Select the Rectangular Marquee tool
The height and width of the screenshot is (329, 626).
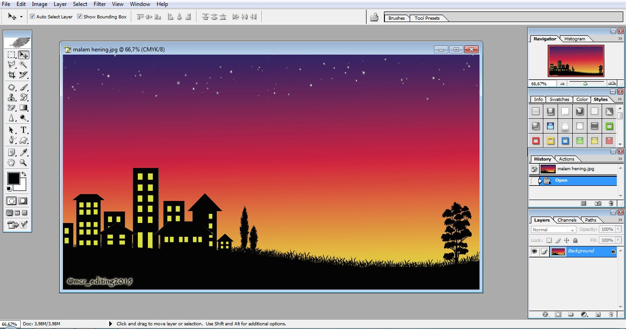point(11,55)
